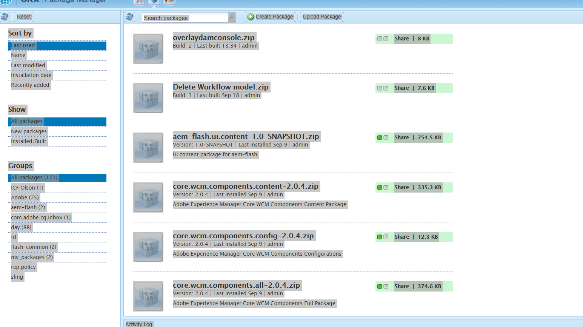583x327 pixels.
Task: Open Package Share via the person icon
Action: 169,2
